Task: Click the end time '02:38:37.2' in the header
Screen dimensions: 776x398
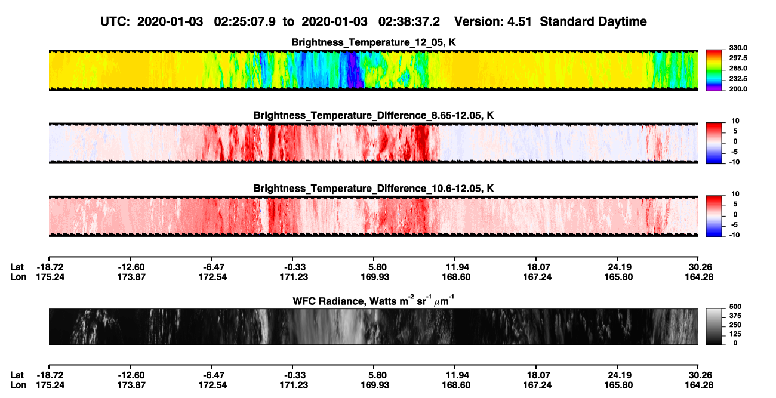Action: point(408,22)
